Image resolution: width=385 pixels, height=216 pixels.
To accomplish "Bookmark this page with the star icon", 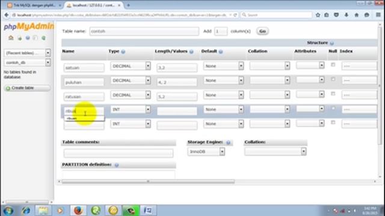I will (318, 15).
